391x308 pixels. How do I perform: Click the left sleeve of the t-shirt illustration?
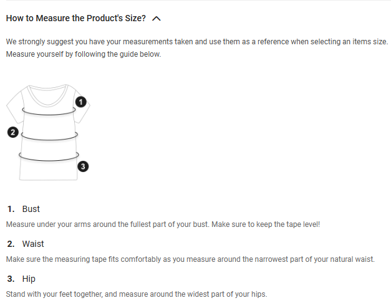(x=13, y=107)
